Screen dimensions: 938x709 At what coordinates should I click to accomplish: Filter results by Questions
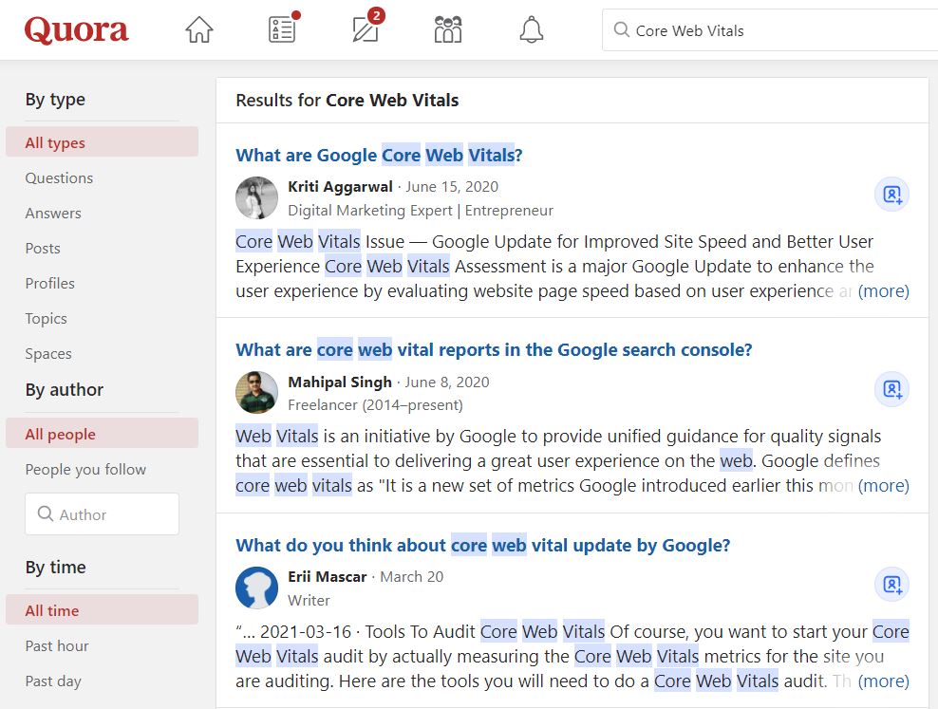(x=59, y=177)
